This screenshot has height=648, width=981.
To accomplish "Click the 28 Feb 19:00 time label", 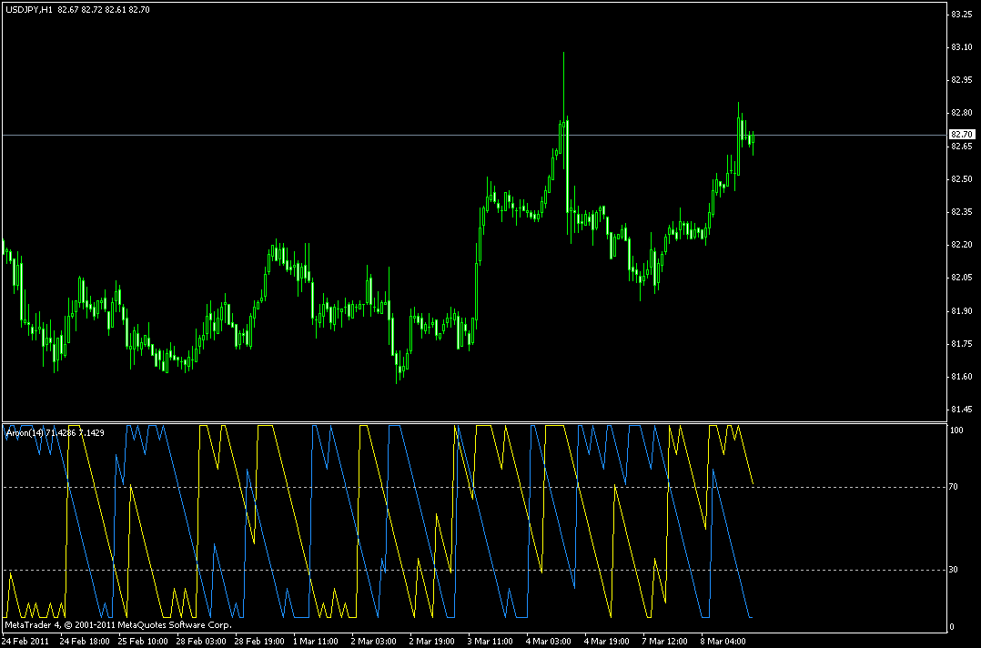I will coord(259,641).
